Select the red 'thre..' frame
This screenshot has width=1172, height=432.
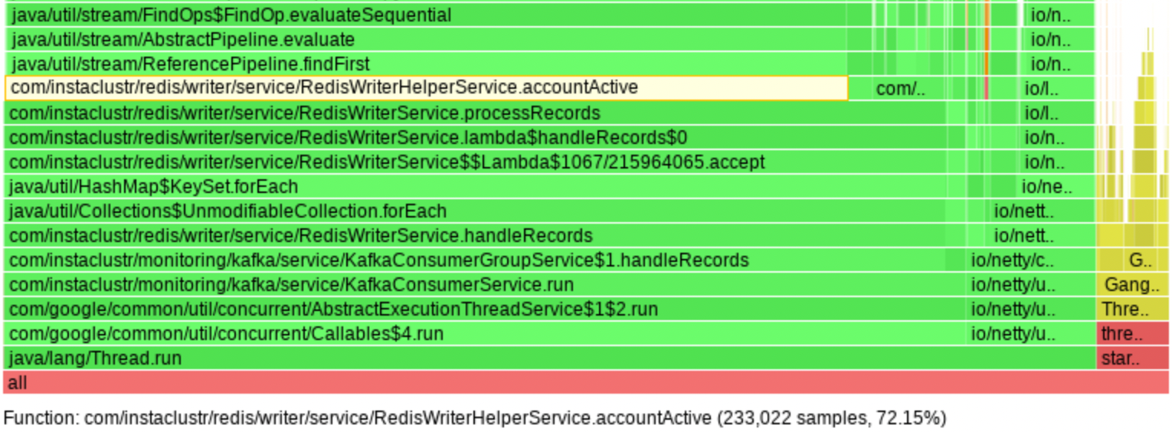pos(1133,334)
